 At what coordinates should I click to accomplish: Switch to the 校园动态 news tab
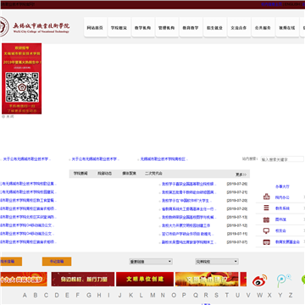tap(105, 174)
